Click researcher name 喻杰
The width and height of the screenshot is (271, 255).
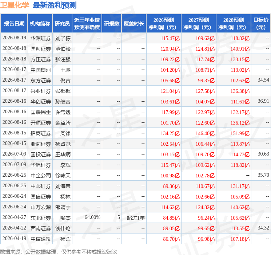coord(65,218)
